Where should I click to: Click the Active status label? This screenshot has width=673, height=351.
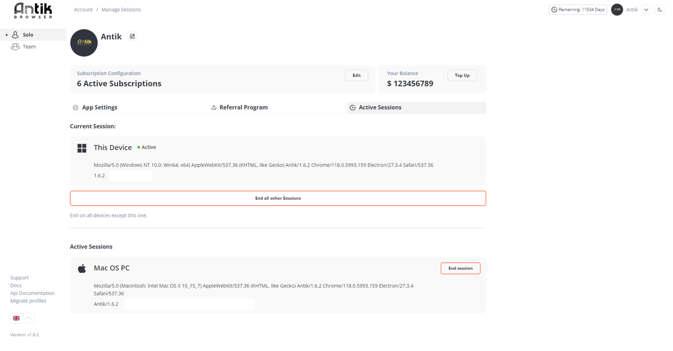[149, 147]
